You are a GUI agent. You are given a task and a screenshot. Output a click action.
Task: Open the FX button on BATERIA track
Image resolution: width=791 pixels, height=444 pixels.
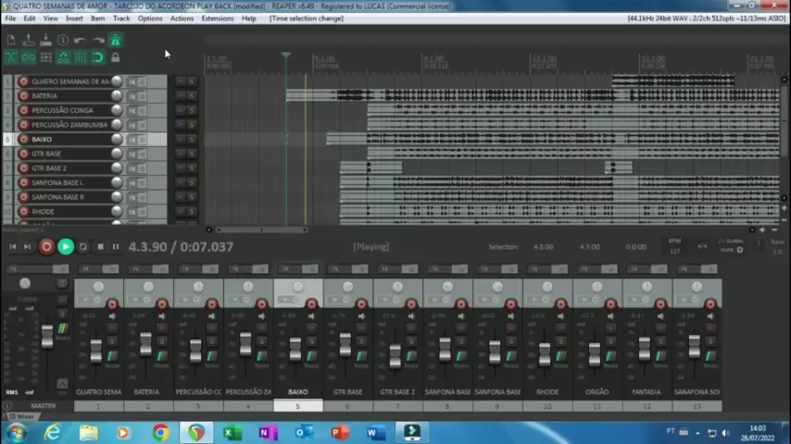click(x=132, y=96)
